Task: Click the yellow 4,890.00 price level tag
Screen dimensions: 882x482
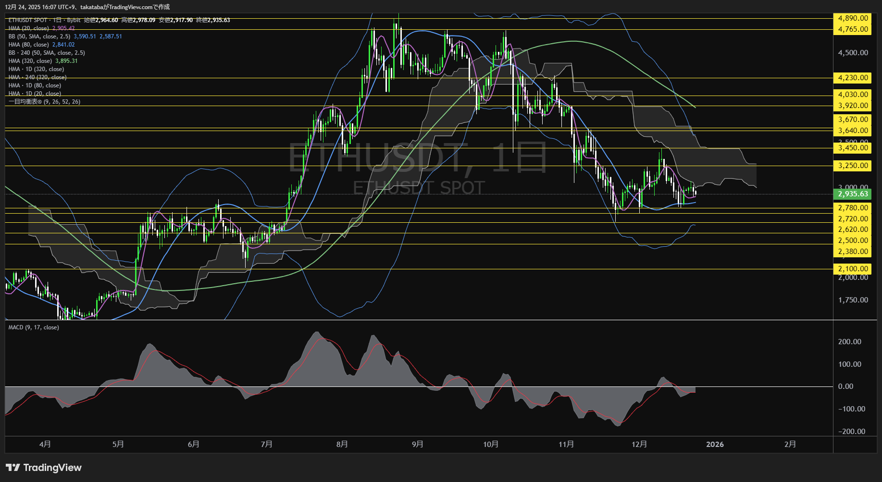Action: [x=853, y=18]
